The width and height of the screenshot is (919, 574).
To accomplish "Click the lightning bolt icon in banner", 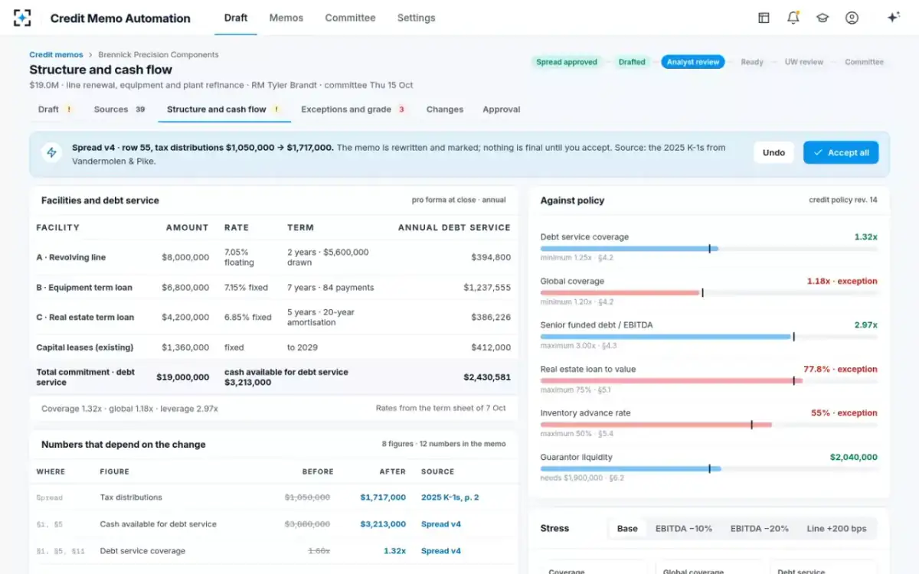I will [52, 153].
